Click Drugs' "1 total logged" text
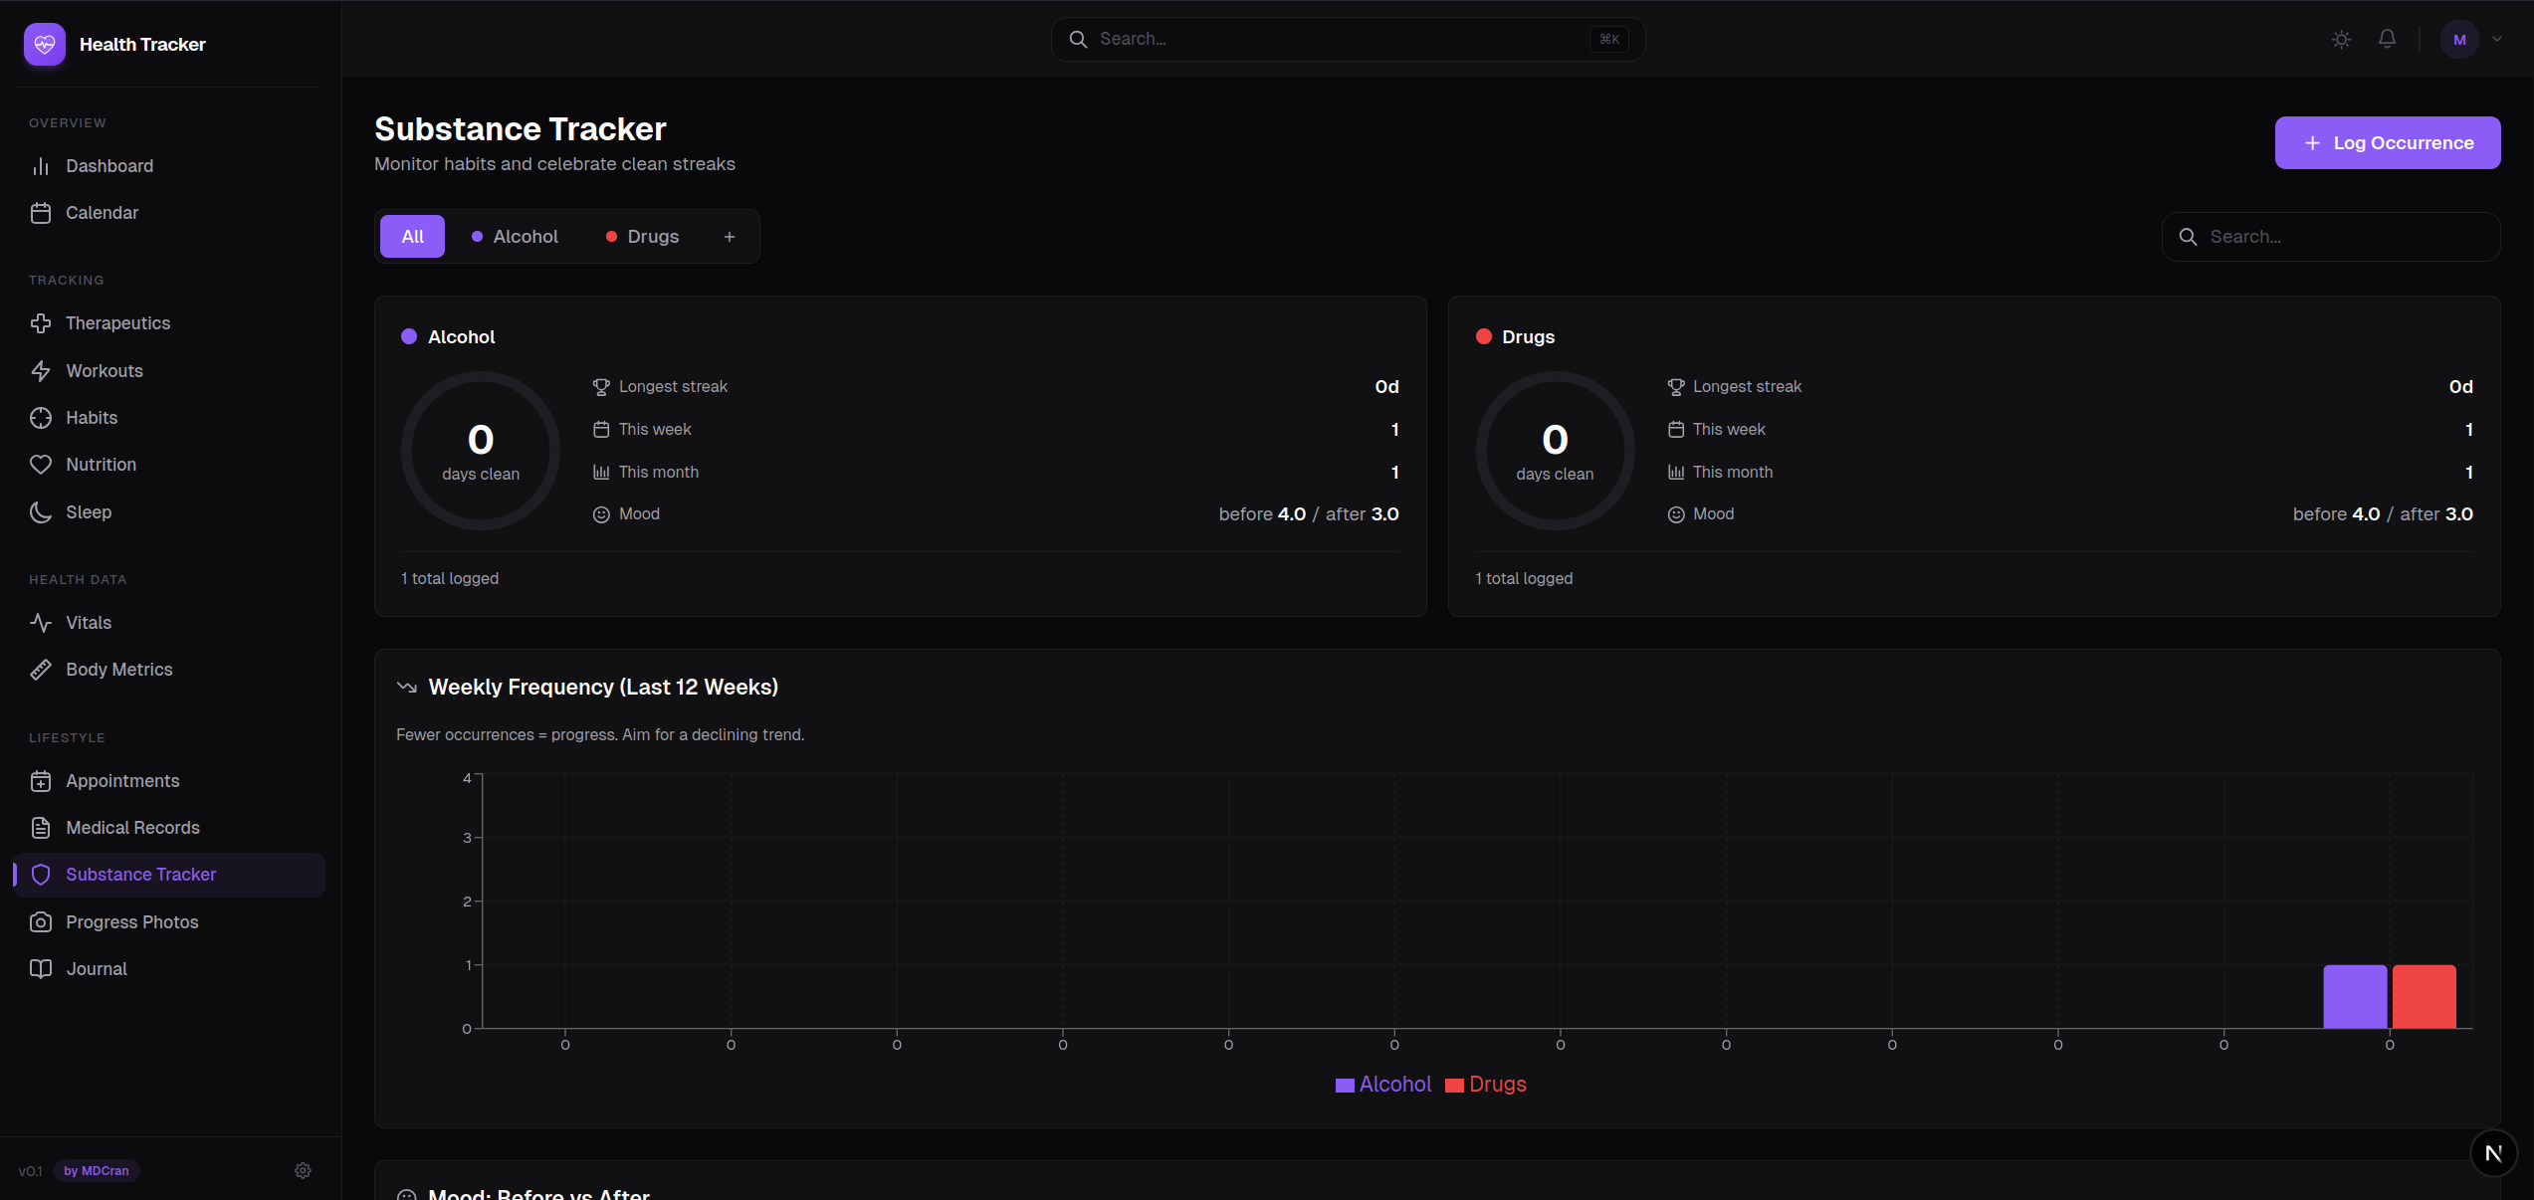The image size is (2534, 1200). pos(1524,579)
